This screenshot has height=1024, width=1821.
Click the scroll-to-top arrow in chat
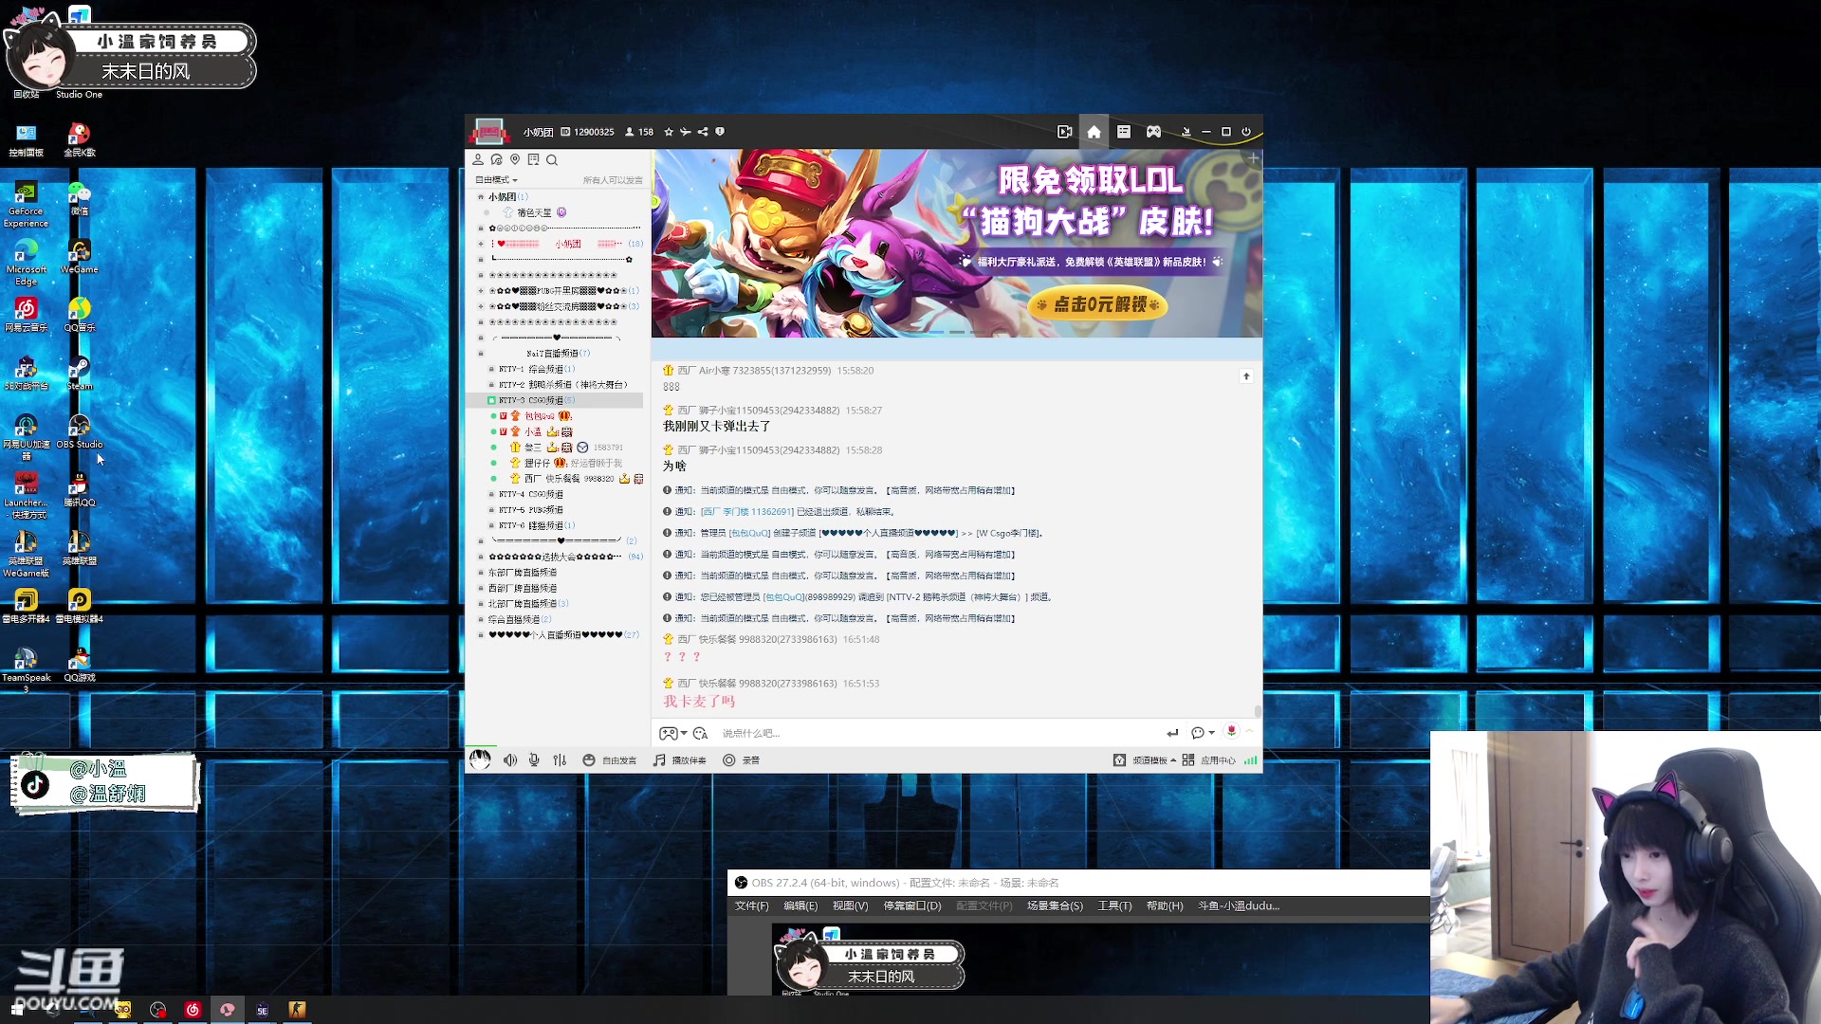point(1246,376)
